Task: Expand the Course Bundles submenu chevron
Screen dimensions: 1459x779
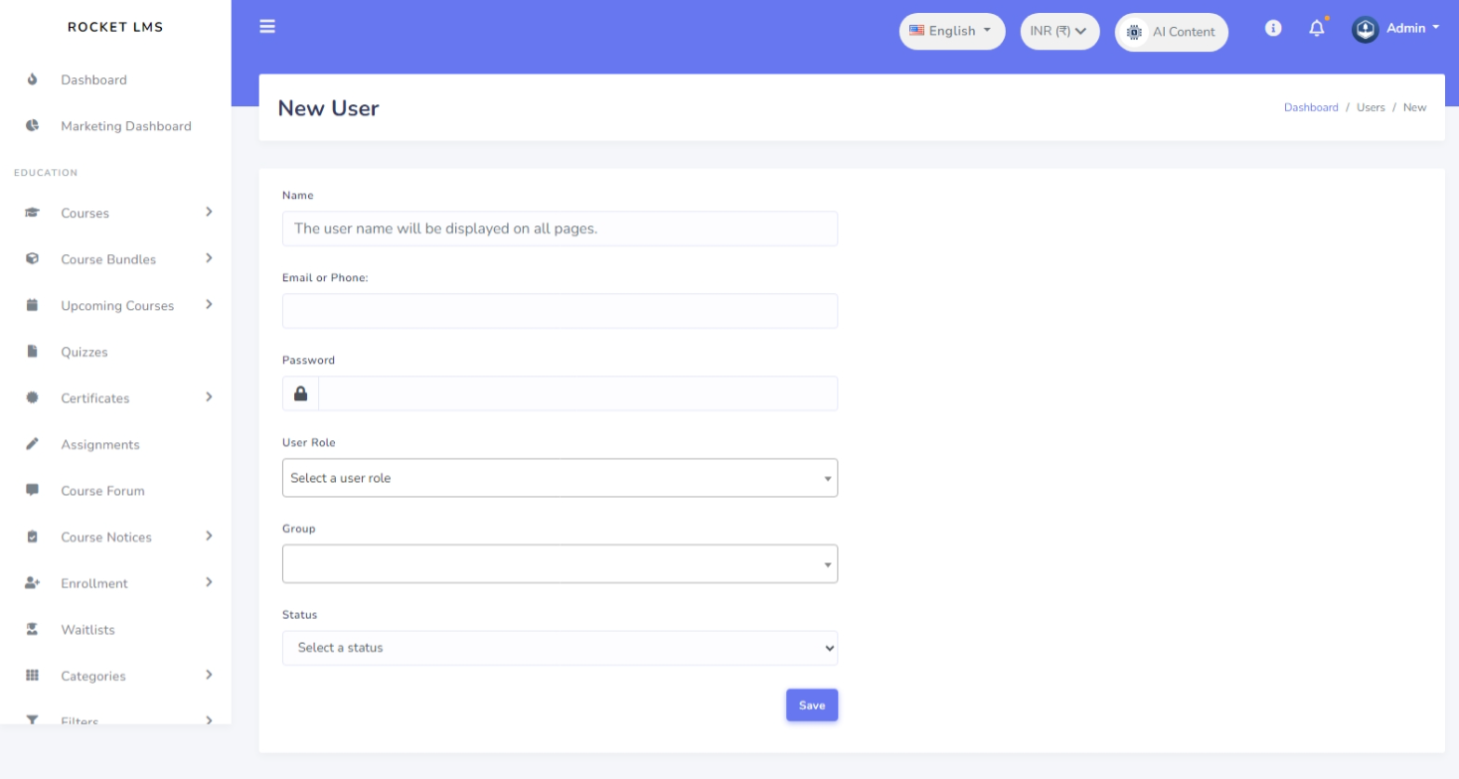Action: click(x=209, y=258)
